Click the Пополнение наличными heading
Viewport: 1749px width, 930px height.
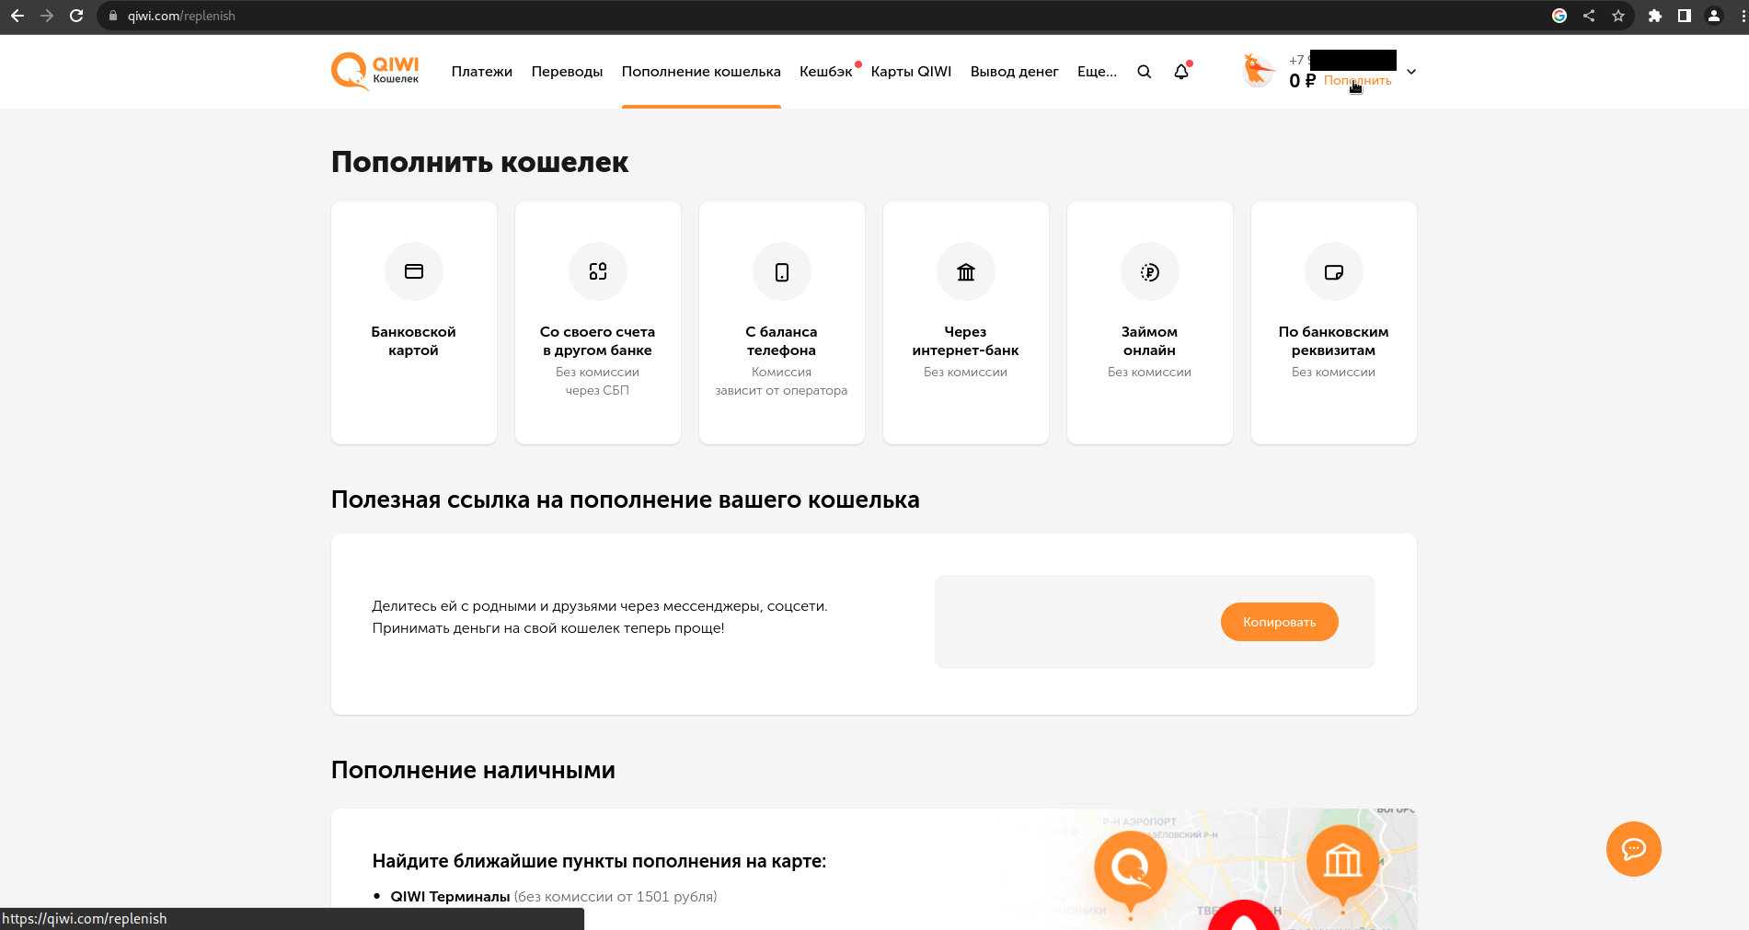click(x=473, y=770)
